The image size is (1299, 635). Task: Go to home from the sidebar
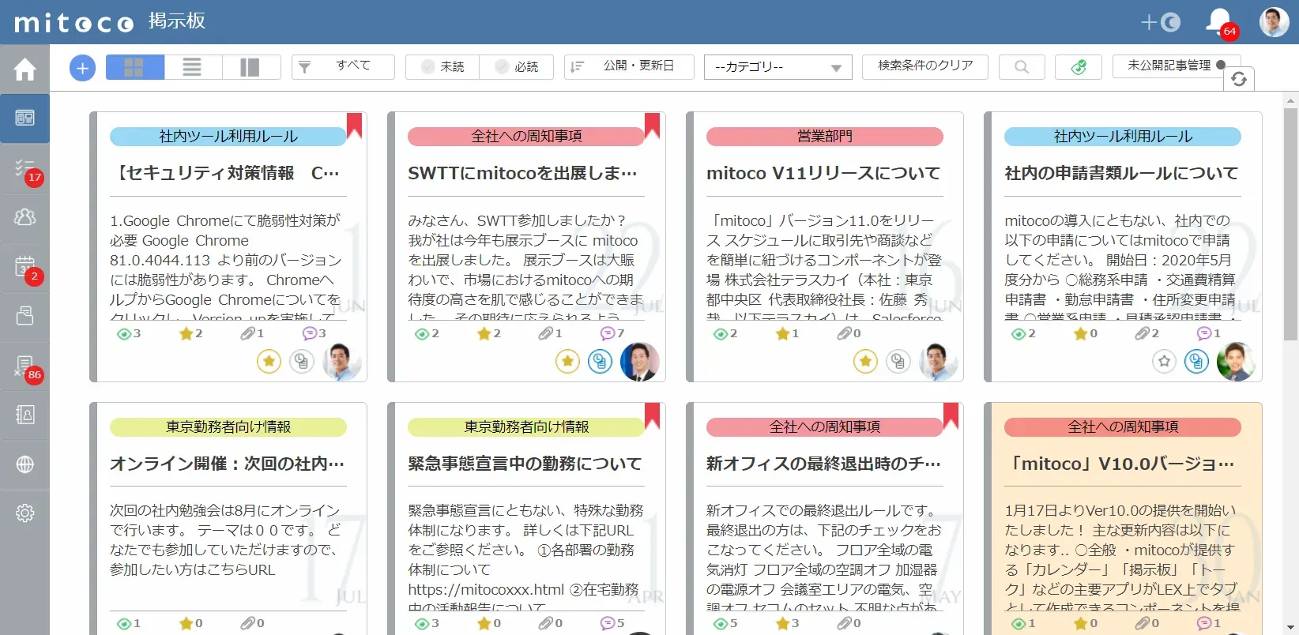(24, 70)
